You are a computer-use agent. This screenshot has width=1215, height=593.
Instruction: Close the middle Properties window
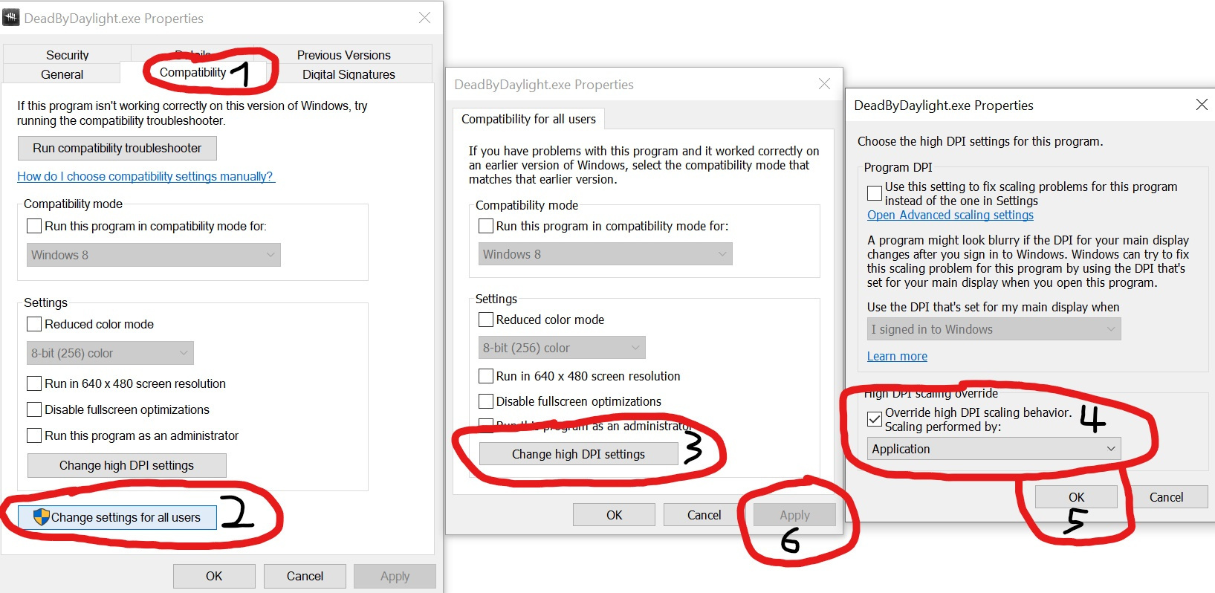(x=824, y=84)
